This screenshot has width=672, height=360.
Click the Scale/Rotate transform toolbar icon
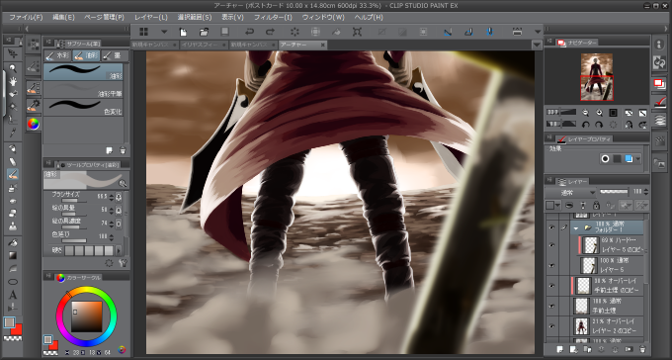coord(357,32)
